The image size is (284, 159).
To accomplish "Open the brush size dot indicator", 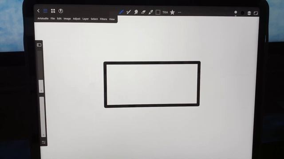I will (236, 12).
